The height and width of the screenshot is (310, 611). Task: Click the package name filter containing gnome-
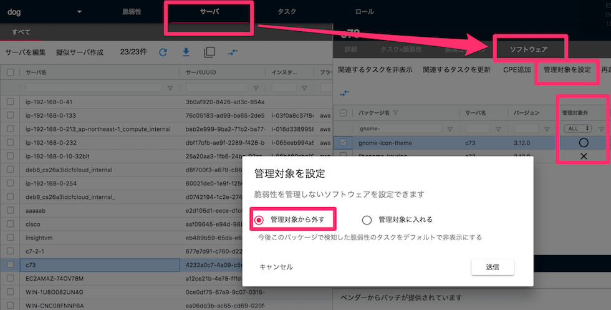(400, 128)
